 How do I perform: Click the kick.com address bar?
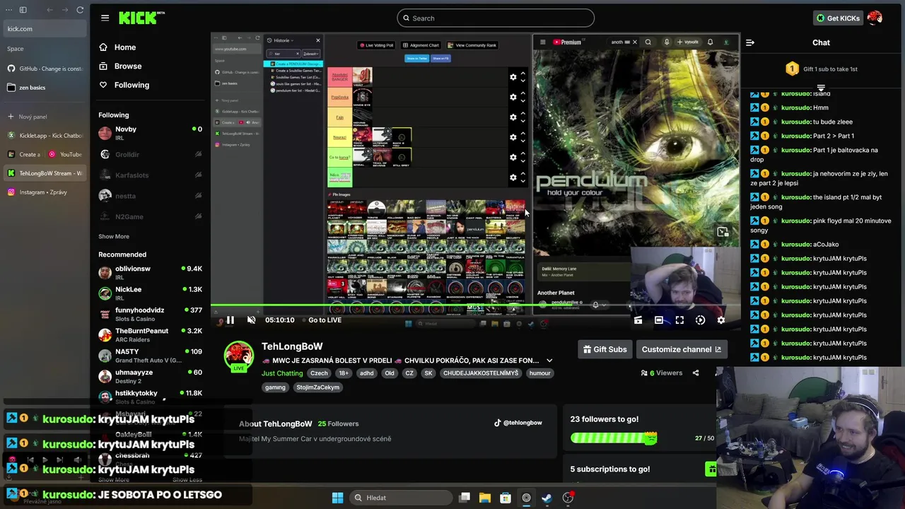45,29
